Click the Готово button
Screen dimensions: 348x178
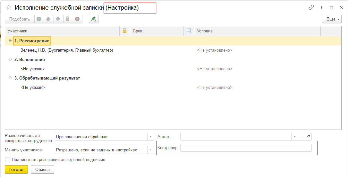coord(16,169)
